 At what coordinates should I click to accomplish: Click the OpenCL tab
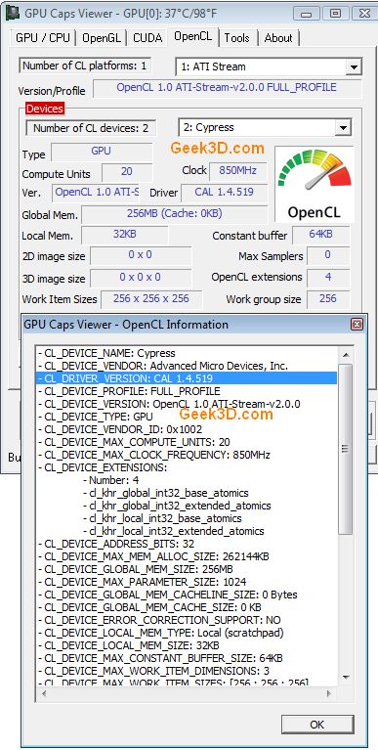coord(192,36)
